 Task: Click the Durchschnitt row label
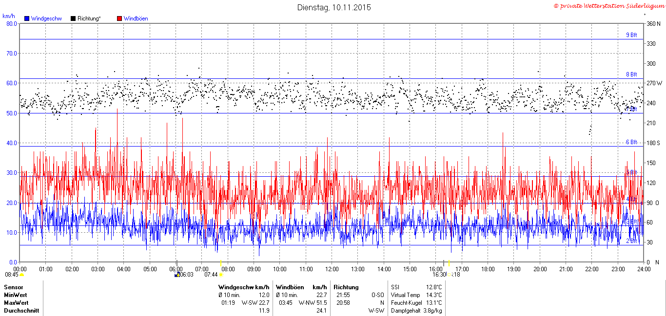(x=21, y=310)
